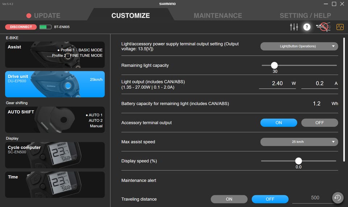Click the BT-EN805 battery label
Screen dimensions: 348x207
click(x=62, y=27)
